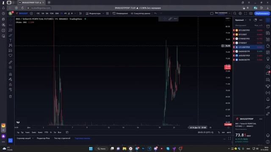This screenshot has width=271, height=152.
Task: Open the Тестер стратегий tab
Action: tap(62, 138)
